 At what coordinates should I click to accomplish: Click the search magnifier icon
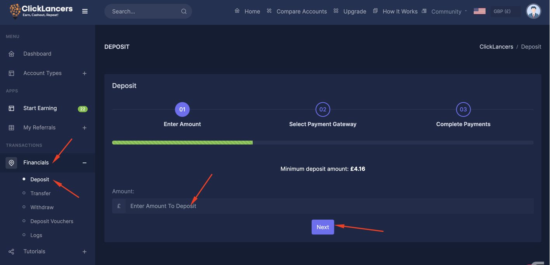(184, 12)
